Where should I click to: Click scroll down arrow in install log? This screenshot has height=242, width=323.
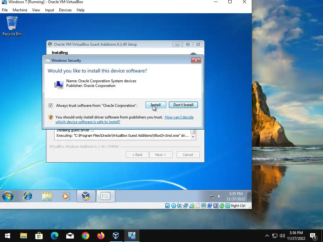pos(193,137)
